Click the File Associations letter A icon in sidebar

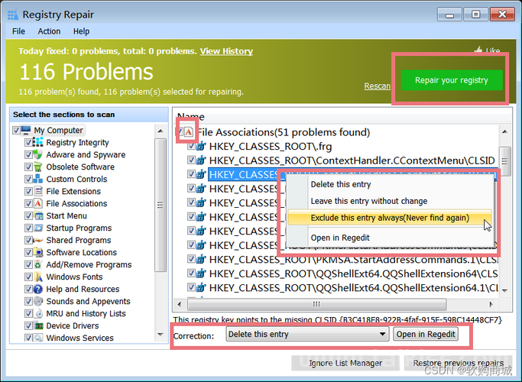38,203
